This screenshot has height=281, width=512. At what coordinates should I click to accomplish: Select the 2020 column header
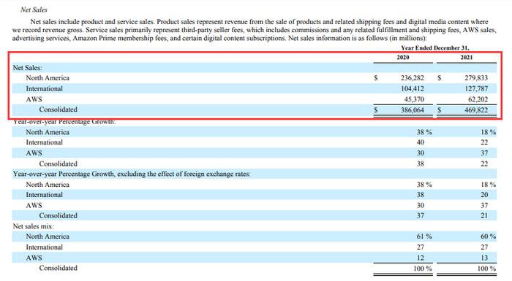click(x=403, y=58)
